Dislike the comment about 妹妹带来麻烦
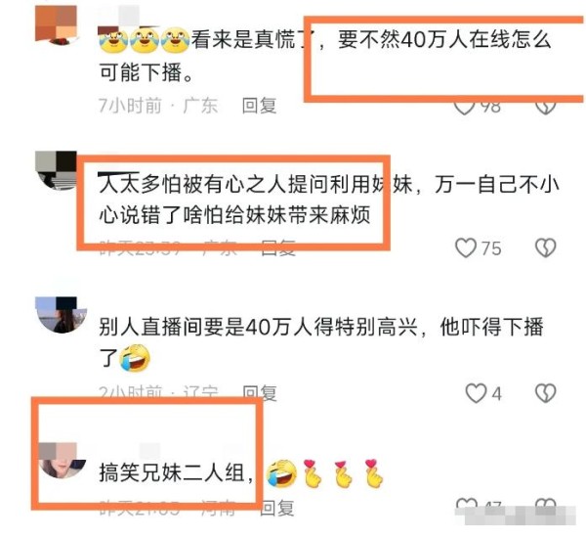This screenshot has width=586, height=538. pos(546,247)
